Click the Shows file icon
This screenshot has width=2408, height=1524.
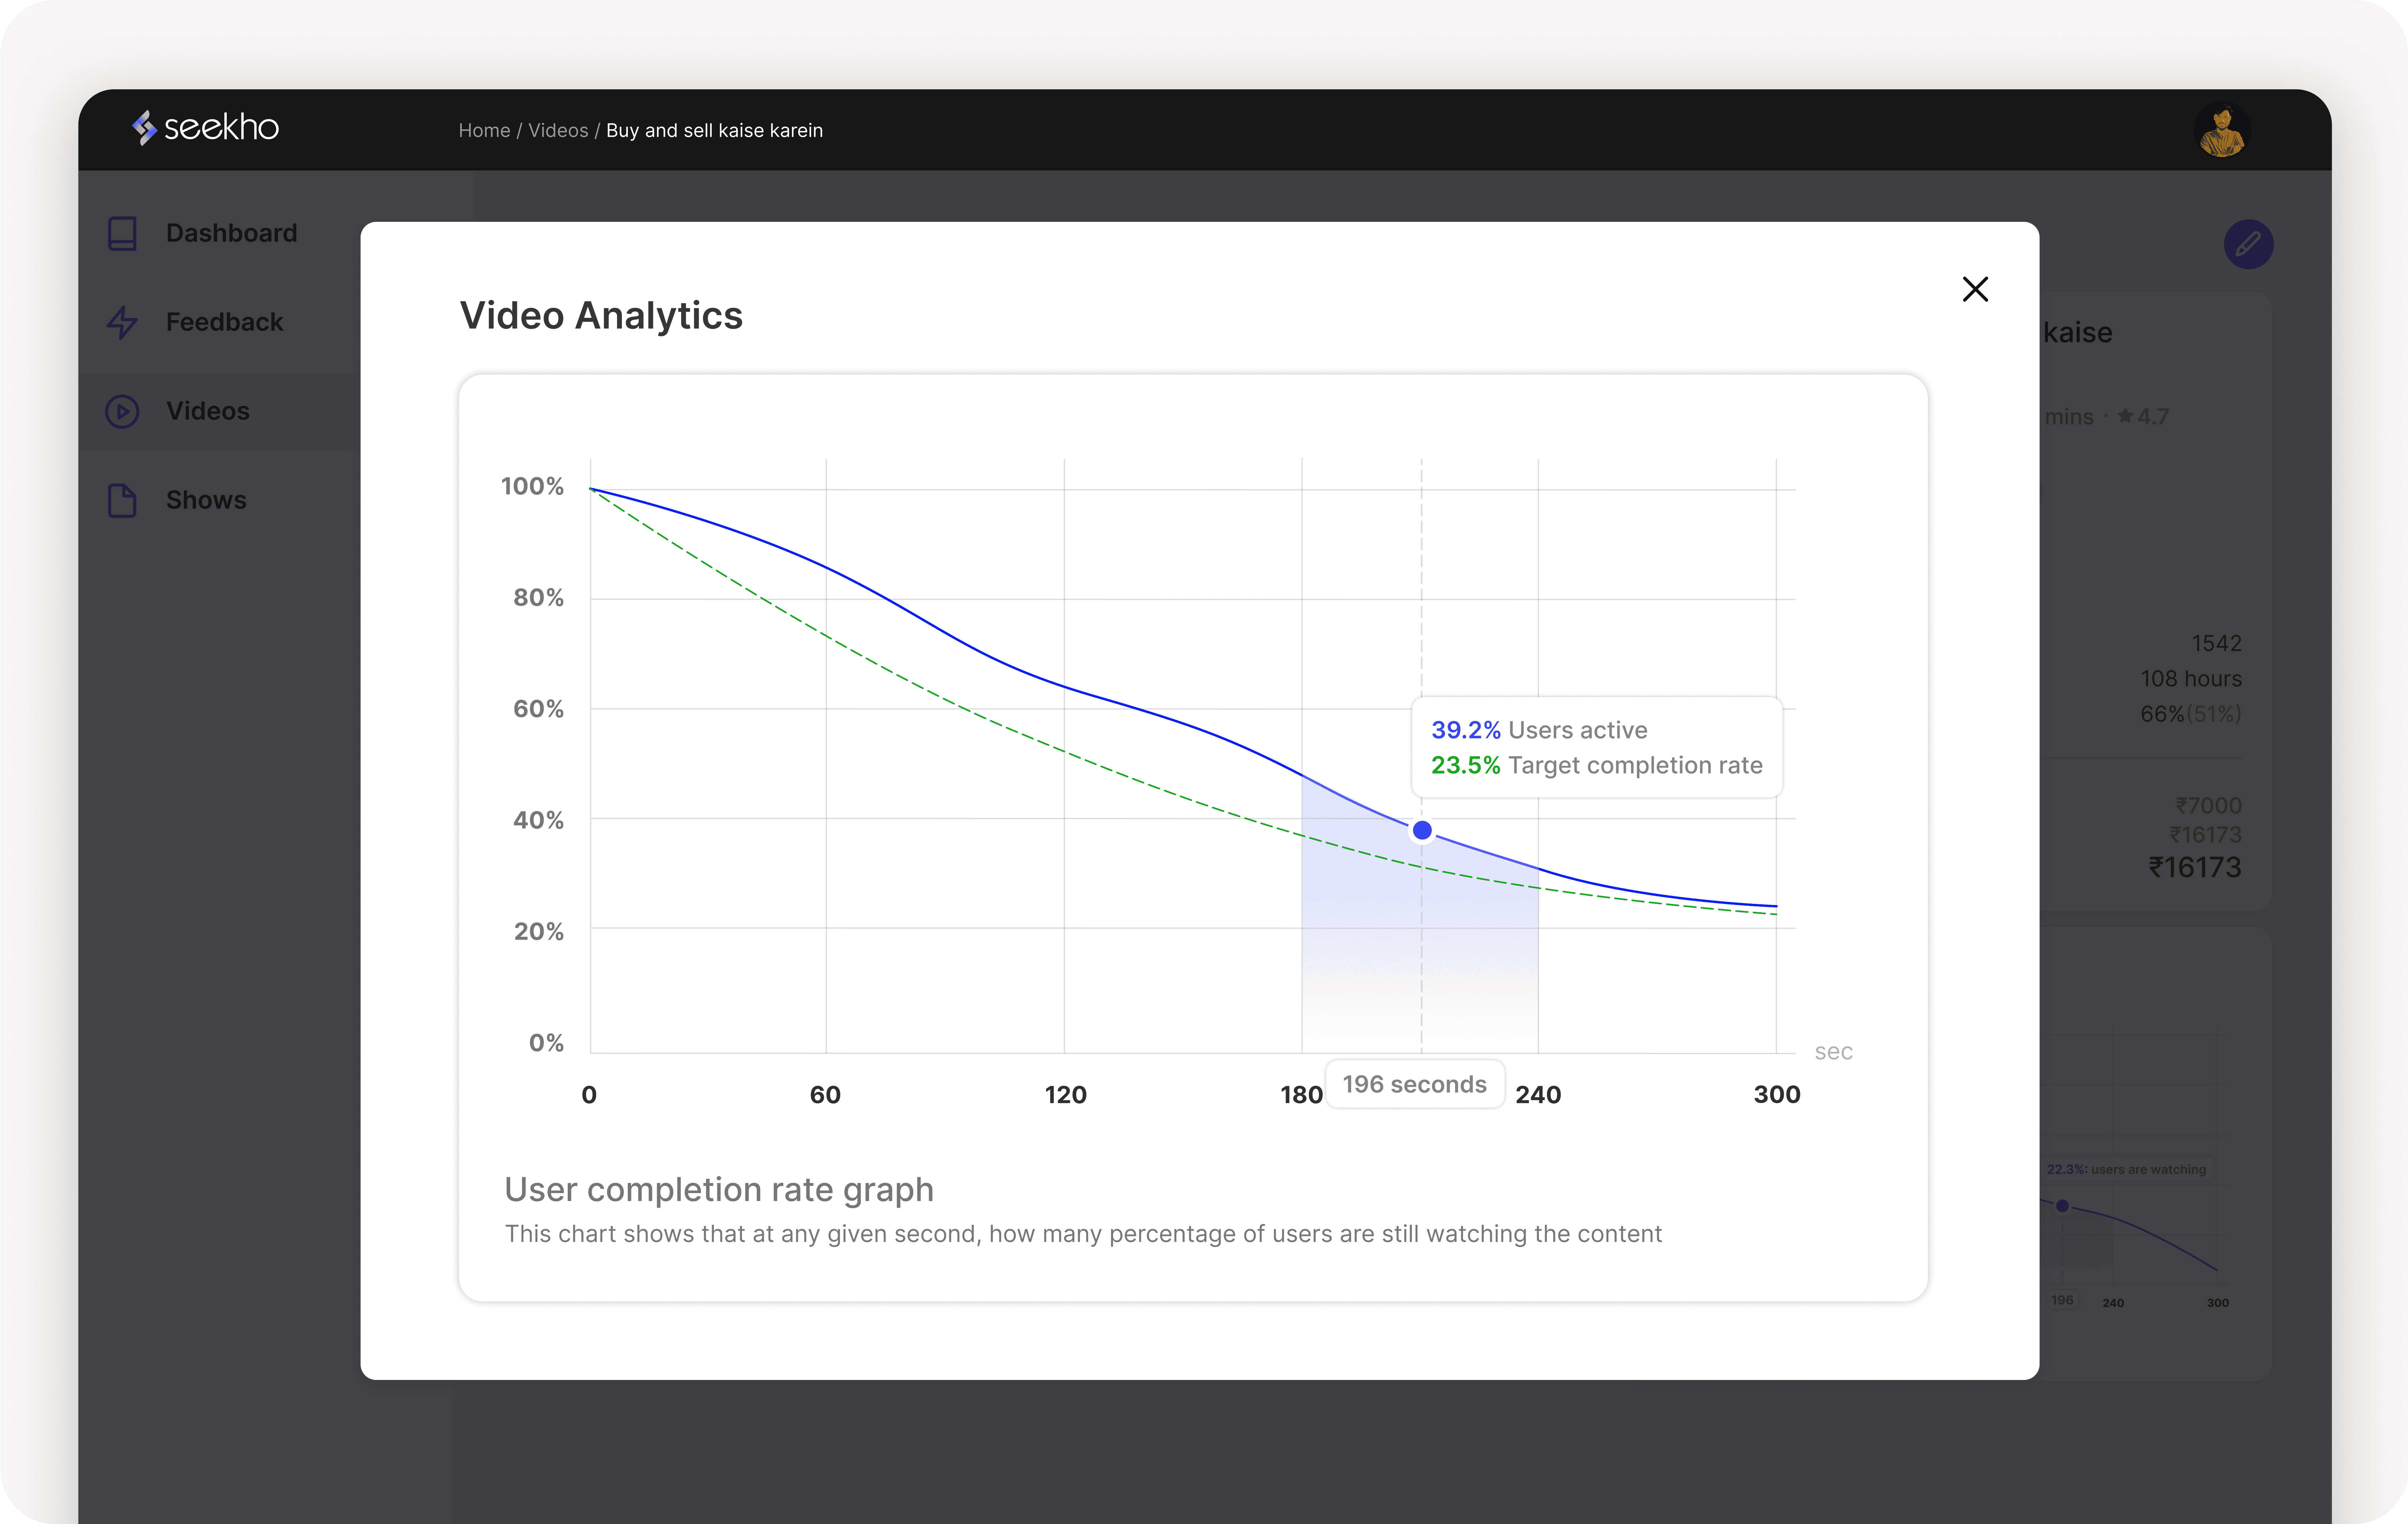(122, 500)
